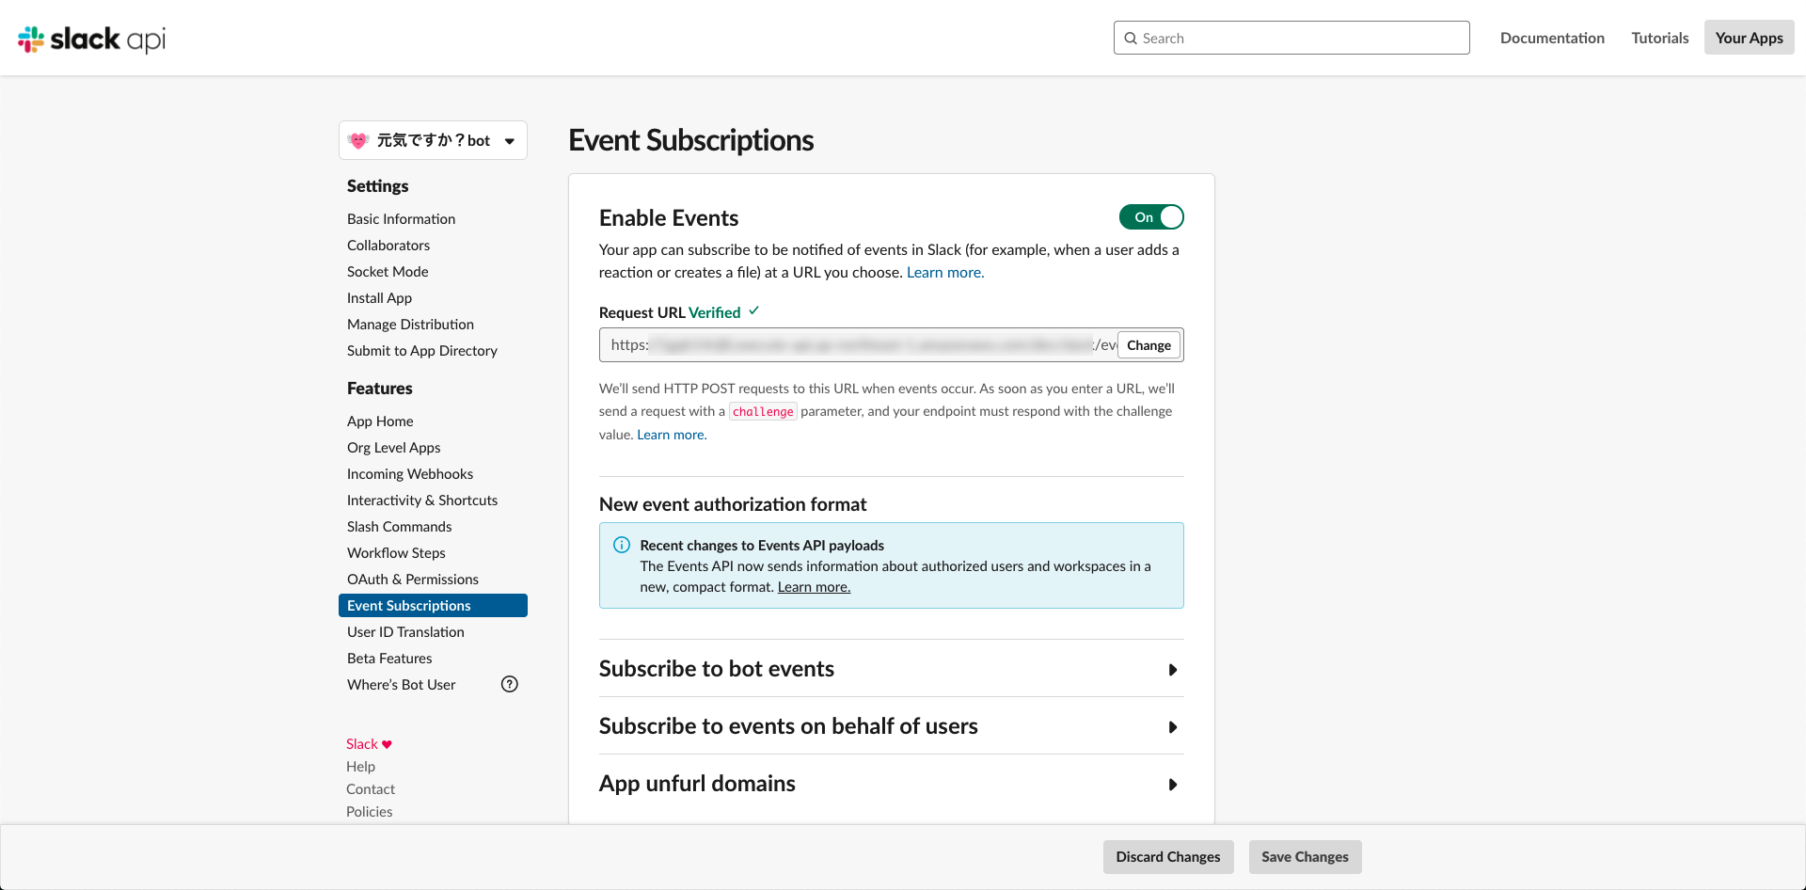The width and height of the screenshot is (1806, 890).
Task: Click the Save Changes button
Action: tap(1304, 856)
